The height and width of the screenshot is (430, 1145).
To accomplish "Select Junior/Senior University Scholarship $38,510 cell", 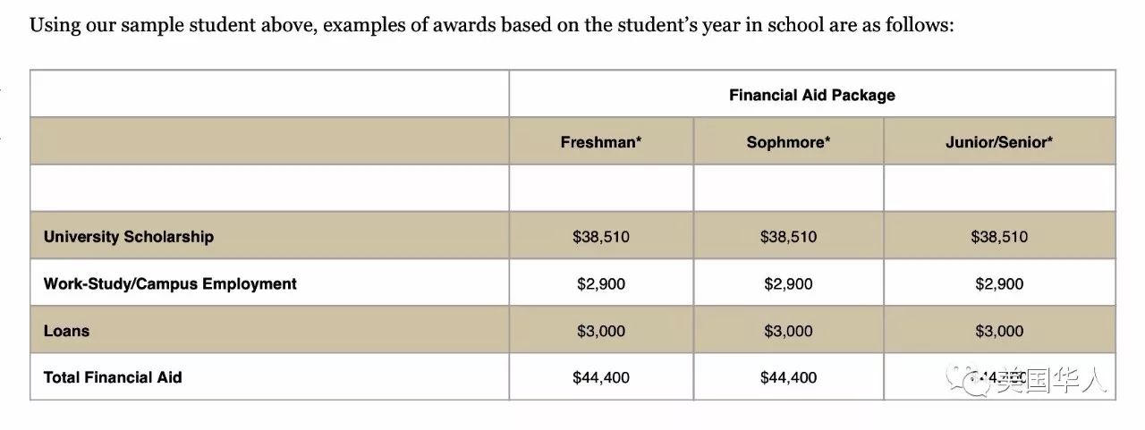I will [x=999, y=237].
